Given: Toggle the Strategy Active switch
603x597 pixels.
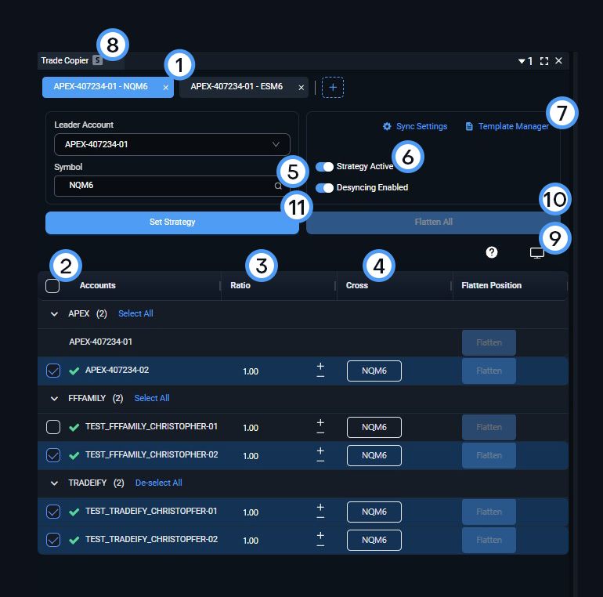Looking at the screenshot, I should tap(324, 167).
